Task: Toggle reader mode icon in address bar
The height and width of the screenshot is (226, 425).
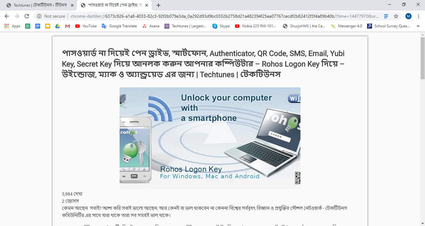Action: (386, 16)
